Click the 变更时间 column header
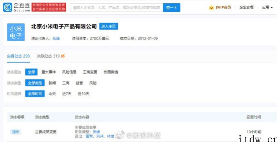 point(254,117)
